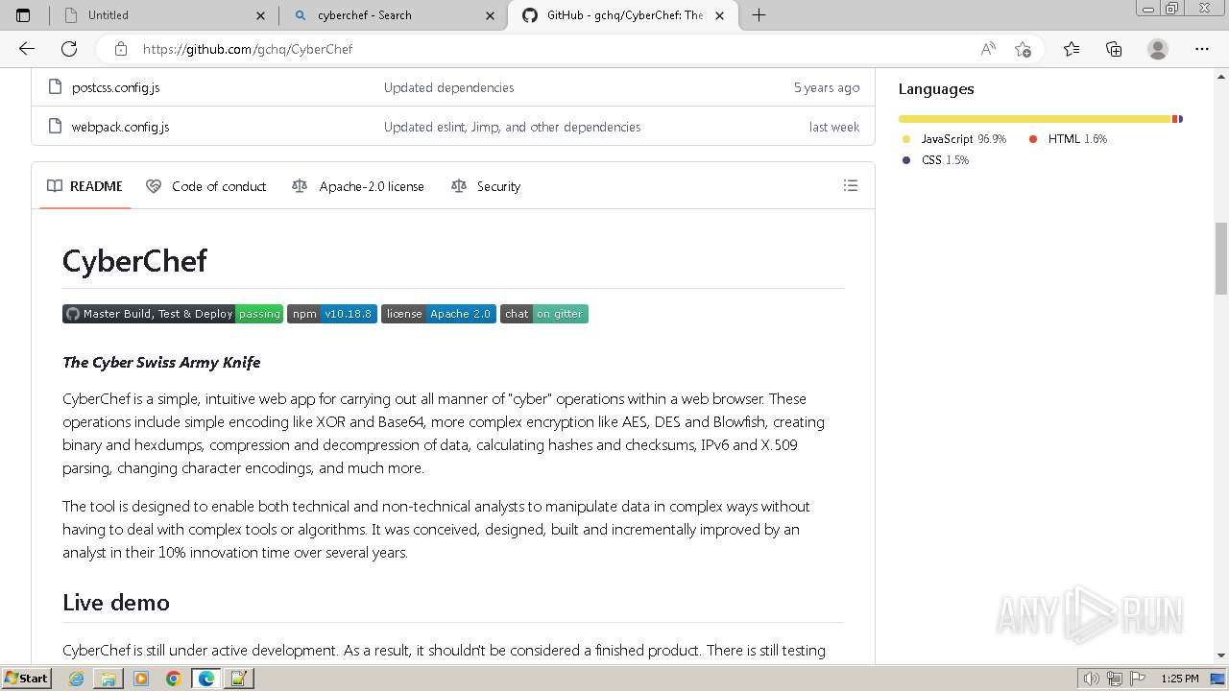This screenshot has height=691, width=1229.
Task: Click the HTML 1.6% language link
Action: click(1068, 139)
